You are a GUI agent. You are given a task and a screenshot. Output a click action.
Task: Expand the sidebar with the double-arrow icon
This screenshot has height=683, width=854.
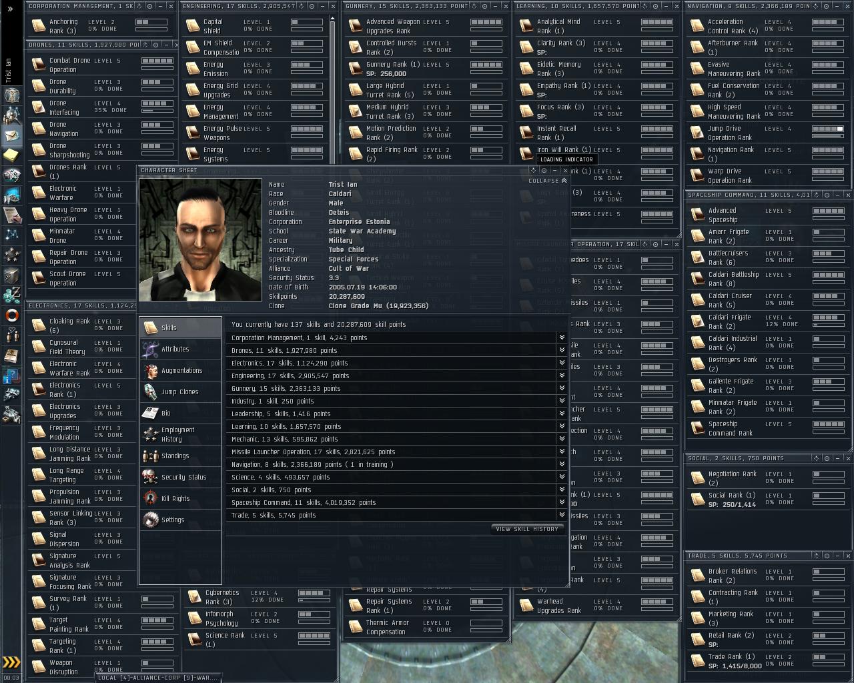(10, 9)
